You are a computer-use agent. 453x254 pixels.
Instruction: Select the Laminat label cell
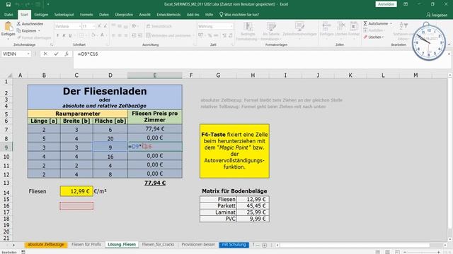click(218, 212)
